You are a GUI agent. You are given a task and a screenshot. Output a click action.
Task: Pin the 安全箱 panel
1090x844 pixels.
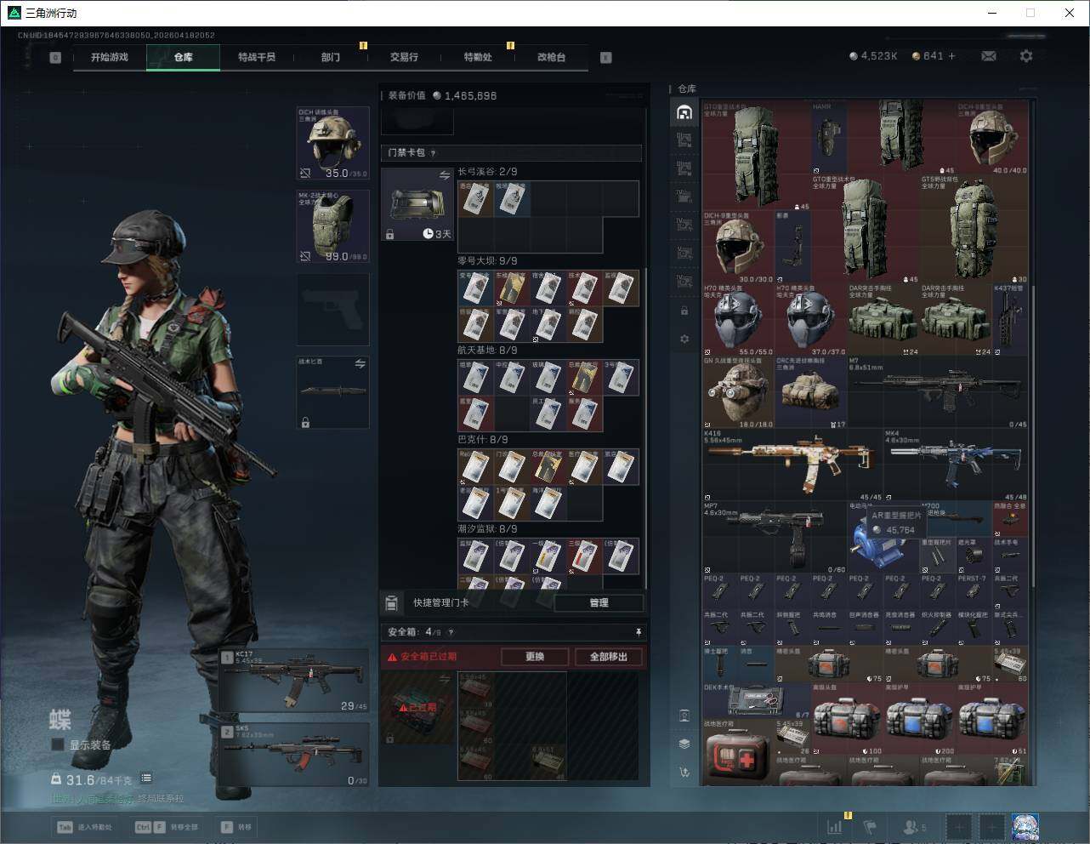click(x=639, y=632)
